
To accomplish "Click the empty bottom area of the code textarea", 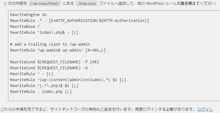I will tap(114, 97).
